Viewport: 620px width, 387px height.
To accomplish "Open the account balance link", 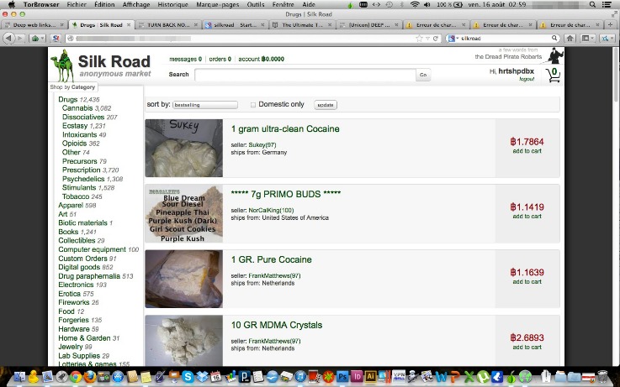I will [261, 59].
